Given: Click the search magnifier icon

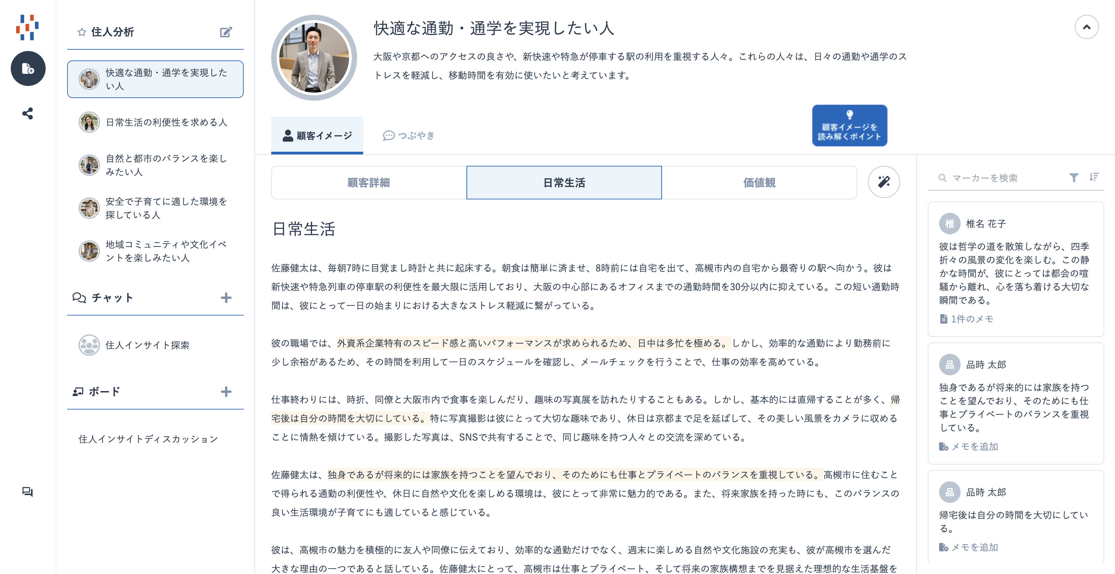Looking at the screenshot, I should point(942,178).
